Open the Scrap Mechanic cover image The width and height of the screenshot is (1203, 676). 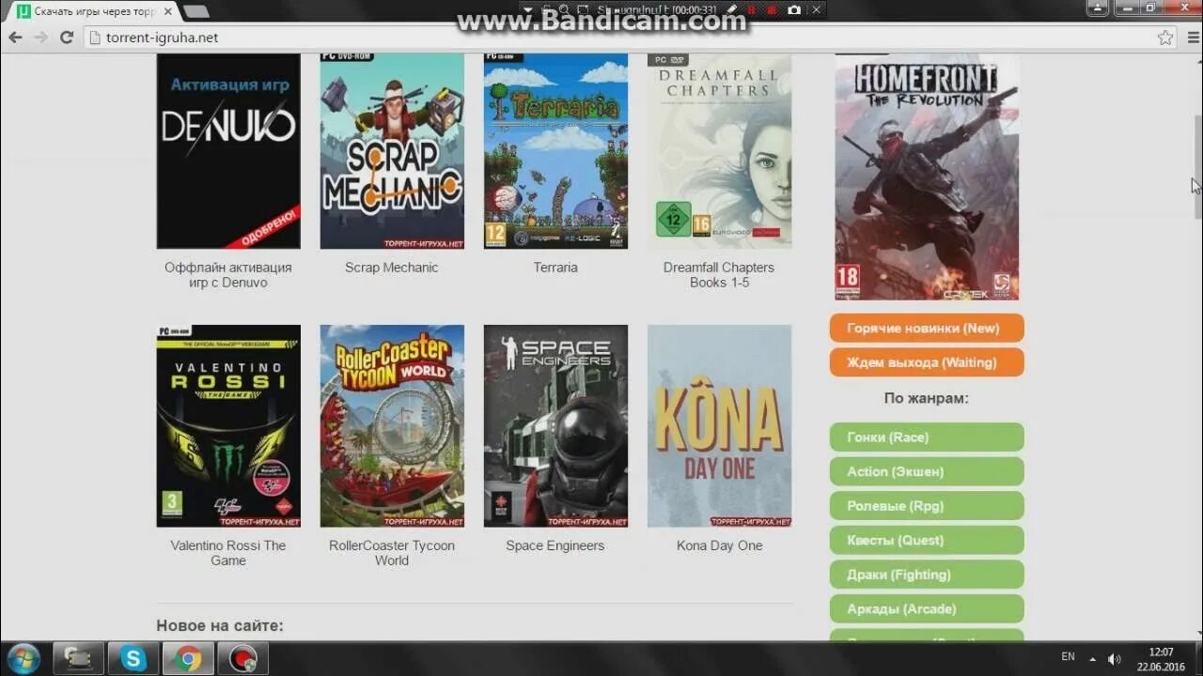(x=392, y=150)
